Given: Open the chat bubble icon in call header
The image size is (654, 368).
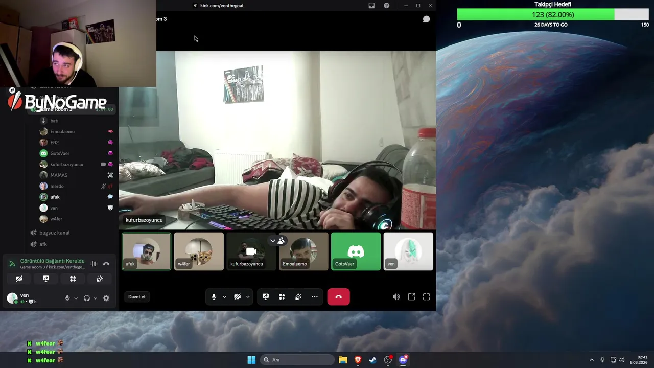Looking at the screenshot, I should (426, 19).
